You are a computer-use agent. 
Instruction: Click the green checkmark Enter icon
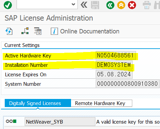[8, 5]
